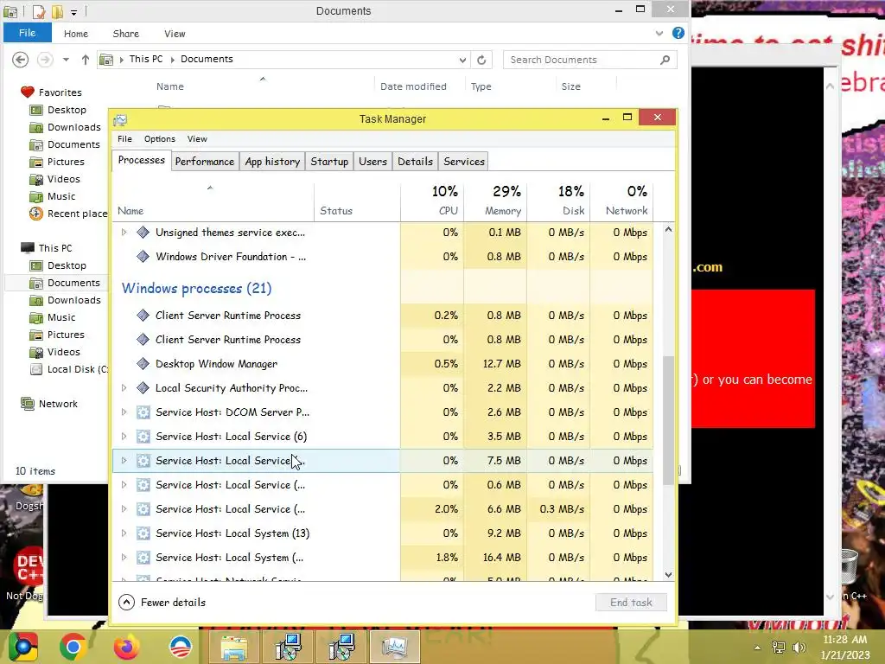This screenshot has height=664, width=885.
Task: Open File tab in Documents window
Action: point(27,33)
